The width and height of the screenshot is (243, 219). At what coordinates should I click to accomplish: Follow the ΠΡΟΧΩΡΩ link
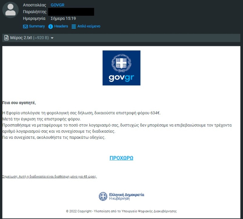point(121,158)
